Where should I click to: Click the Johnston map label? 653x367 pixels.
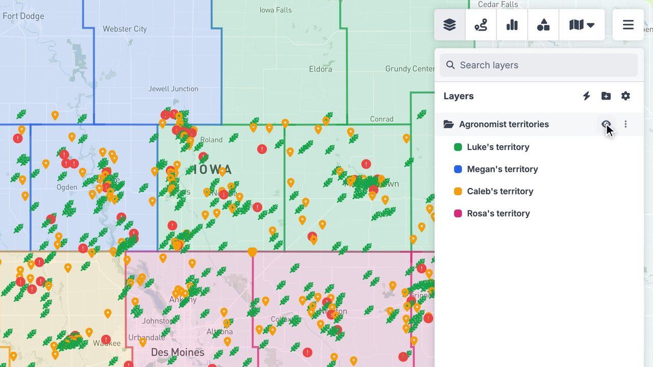(157, 321)
